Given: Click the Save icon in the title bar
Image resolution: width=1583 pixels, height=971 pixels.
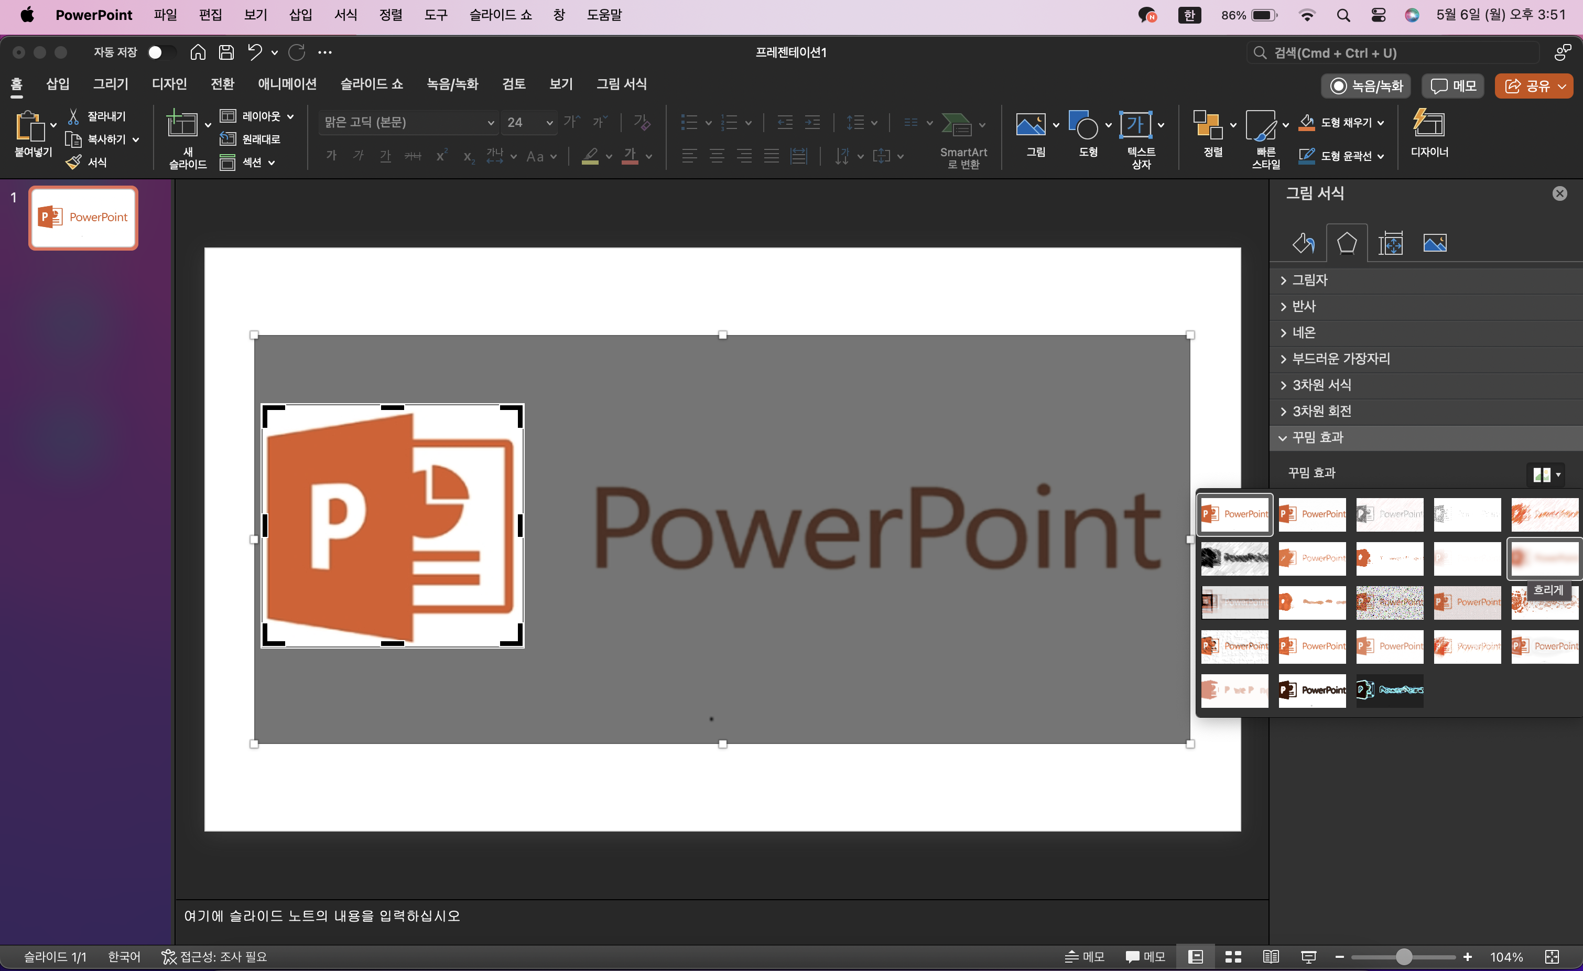Looking at the screenshot, I should point(226,52).
